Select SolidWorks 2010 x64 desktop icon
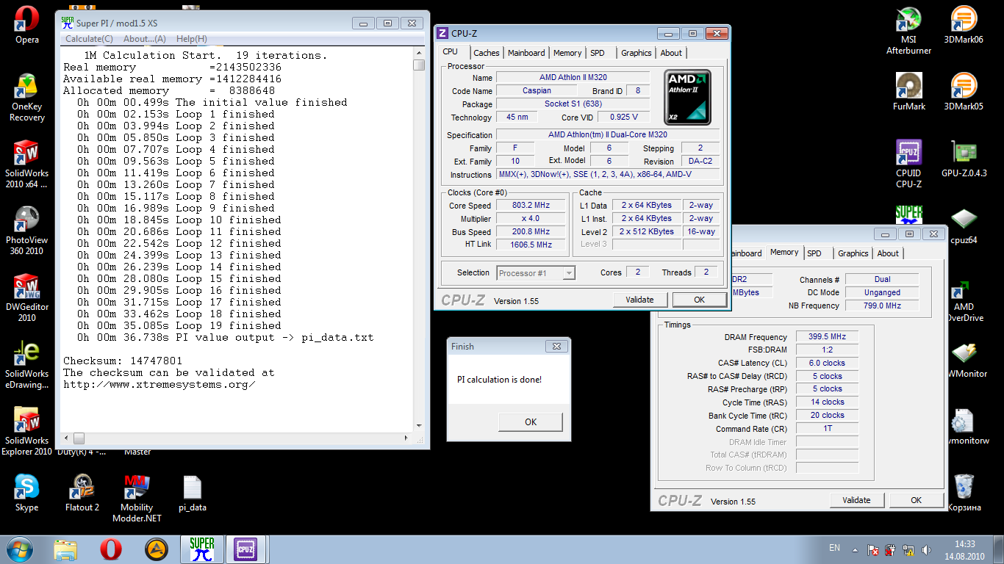 [27, 164]
